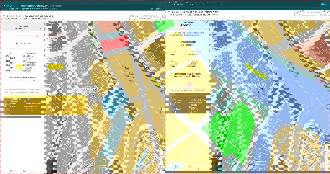Screen dimensions: 330x174
Task: Collapse the left window's info panel using the chevron
Action: 42,27
